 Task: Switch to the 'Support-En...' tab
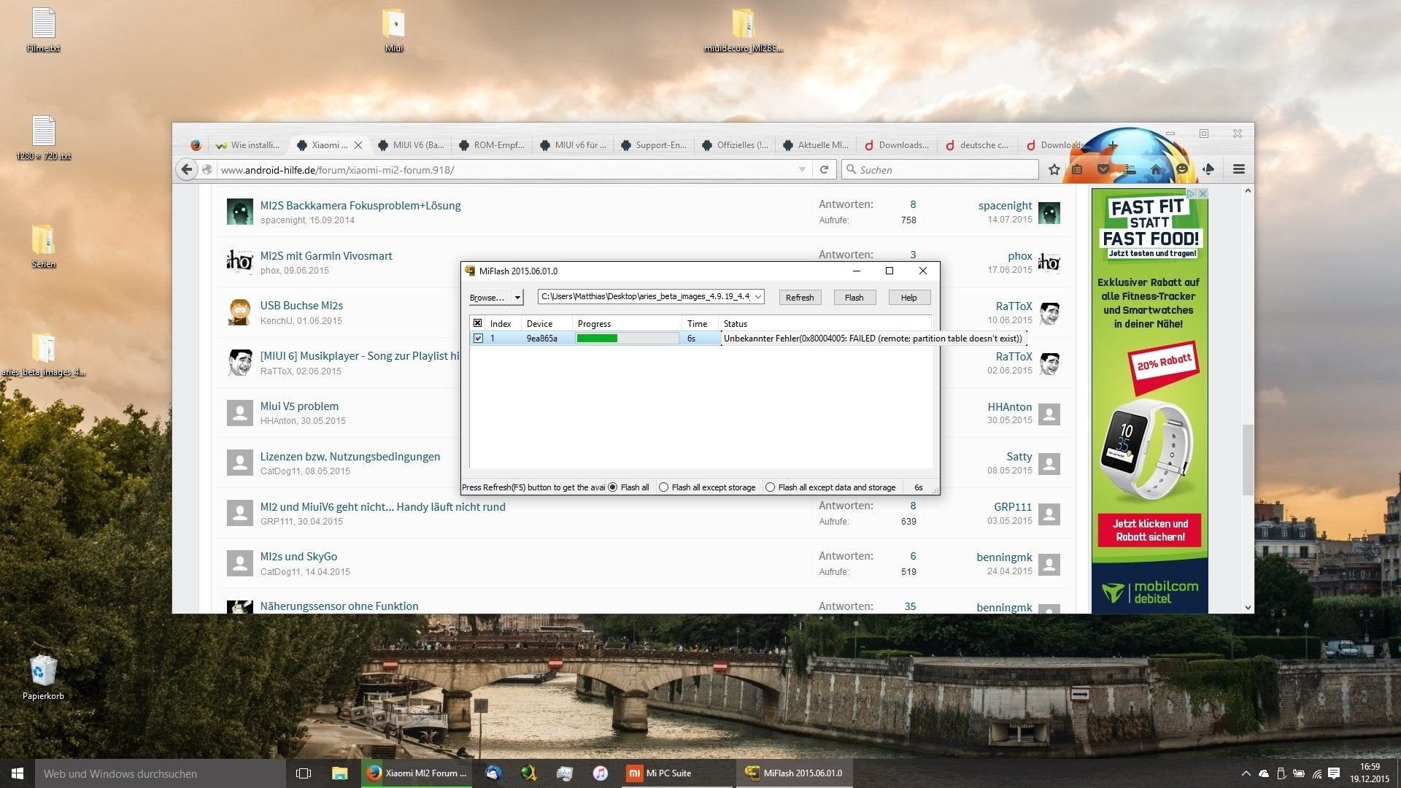(x=654, y=145)
